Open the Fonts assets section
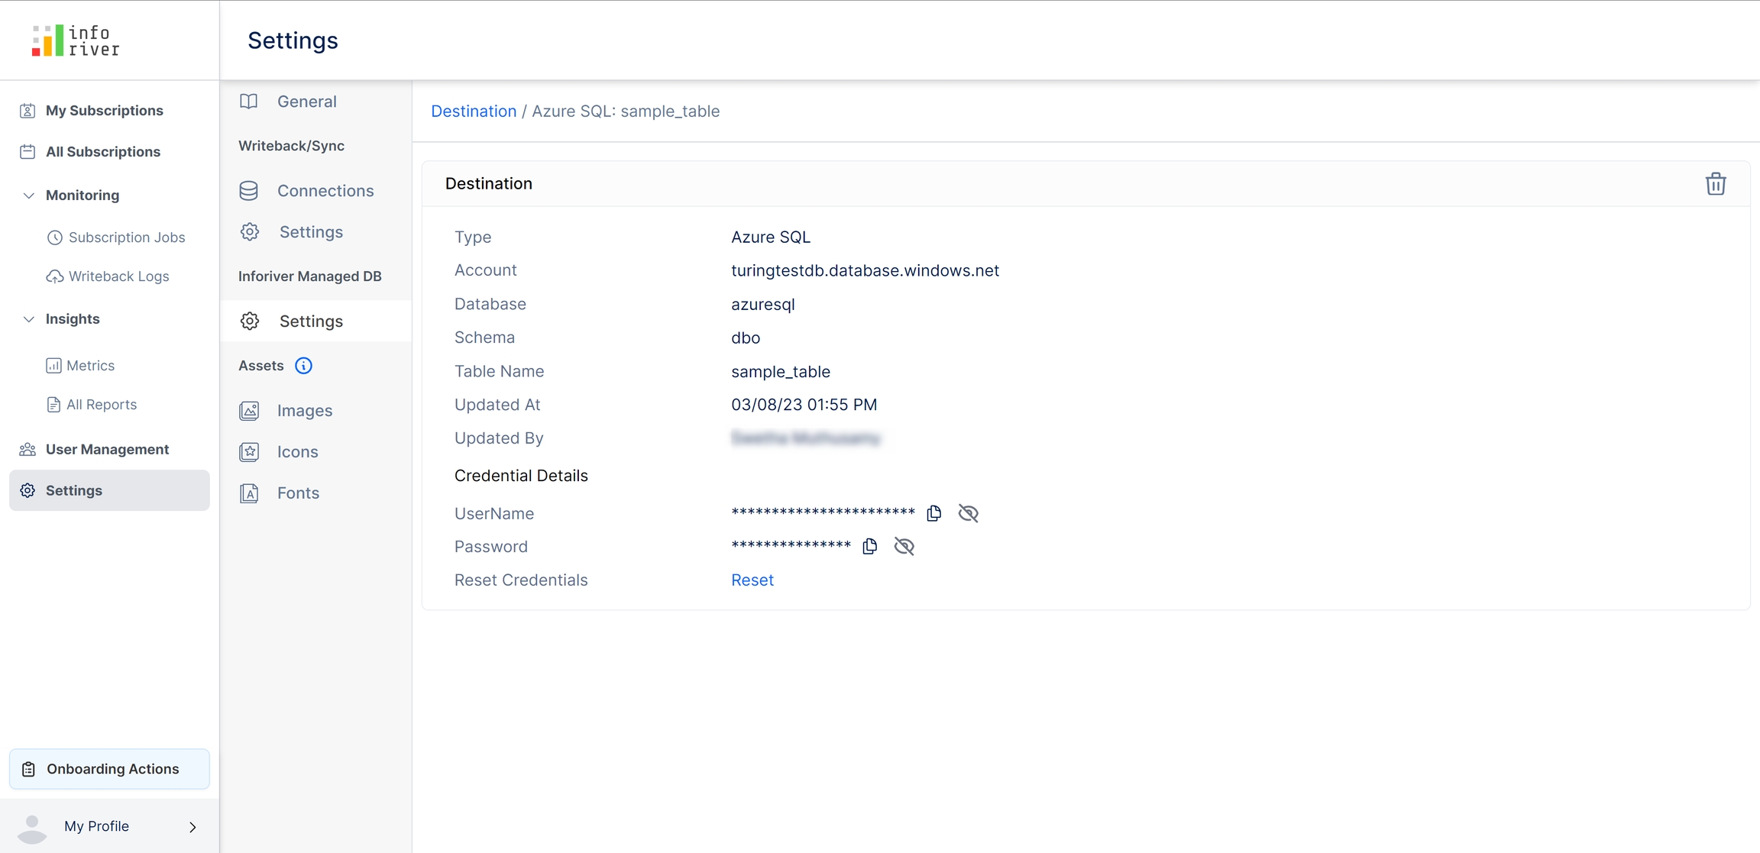This screenshot has height=853, width=1760. [x=298, y=493]
